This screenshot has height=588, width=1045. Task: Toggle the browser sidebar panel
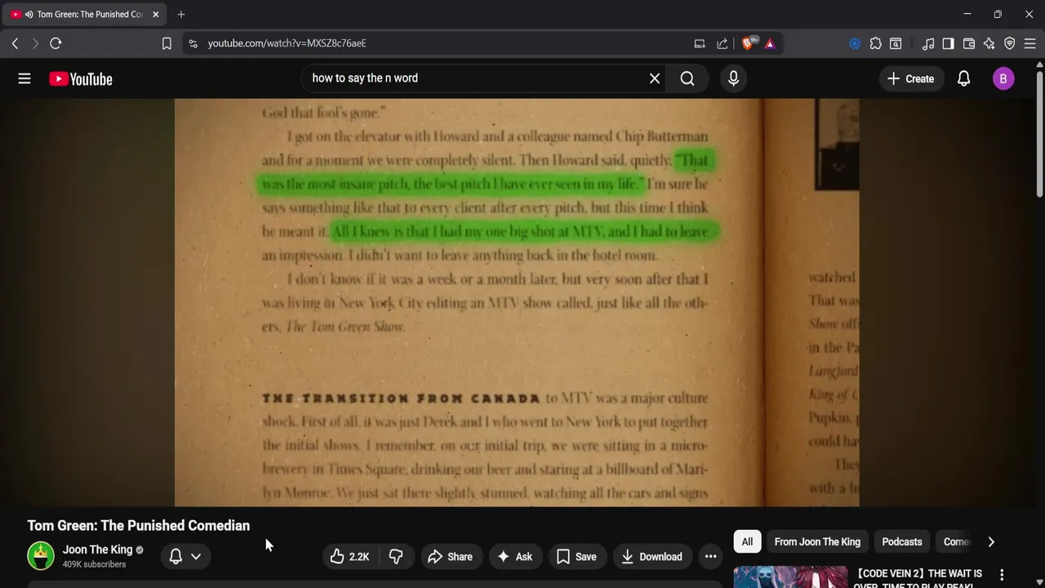[x=948, y=43]
